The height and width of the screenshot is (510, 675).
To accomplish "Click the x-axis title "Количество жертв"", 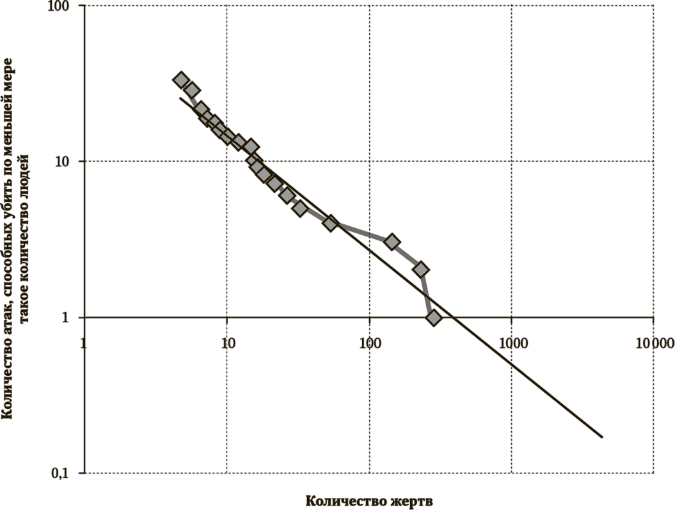I will pos(369,502).
